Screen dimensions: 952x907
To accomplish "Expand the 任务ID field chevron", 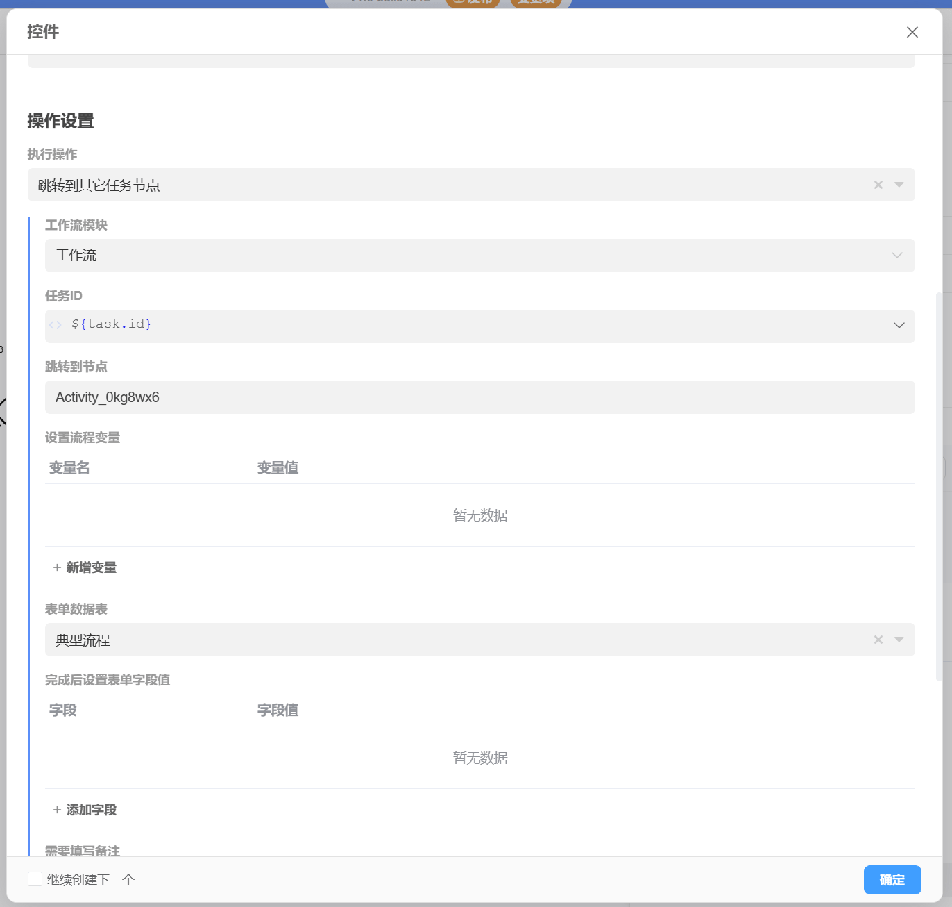I will click(899, 325).
